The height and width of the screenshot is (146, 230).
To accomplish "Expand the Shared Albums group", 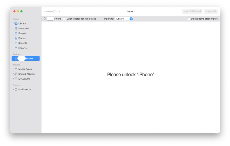I will tap(13, 74).
